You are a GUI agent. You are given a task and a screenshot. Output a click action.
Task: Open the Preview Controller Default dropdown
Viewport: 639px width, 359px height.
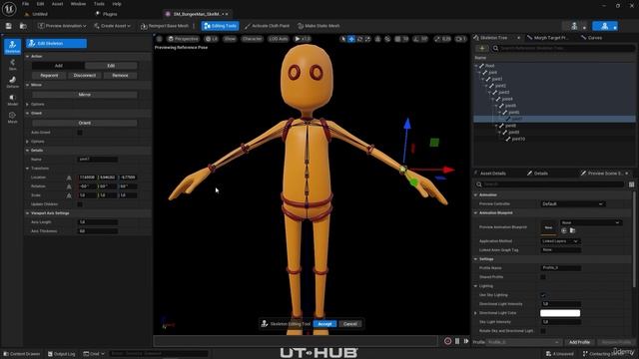tap(572, 203)
